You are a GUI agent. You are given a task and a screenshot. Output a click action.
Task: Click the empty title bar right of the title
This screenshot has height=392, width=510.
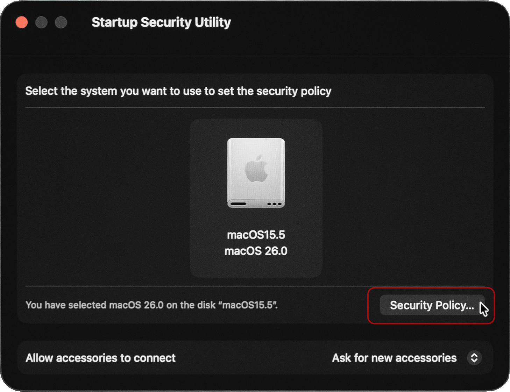(x=367, y=22)
